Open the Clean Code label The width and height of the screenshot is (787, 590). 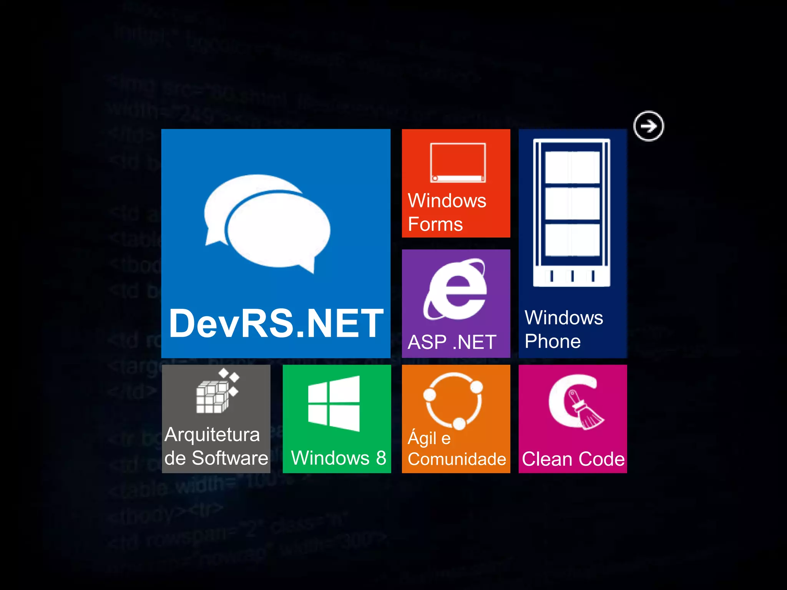point(573,459)
